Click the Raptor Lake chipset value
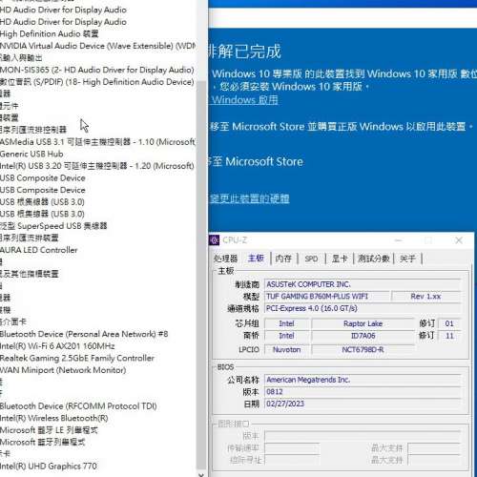The width and height of the screenshot is (477, 477). pyautogui.click(x=363, y=323)
